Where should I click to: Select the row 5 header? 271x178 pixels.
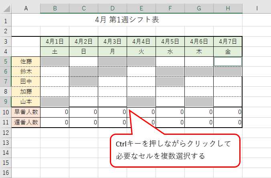click(6, 61)
